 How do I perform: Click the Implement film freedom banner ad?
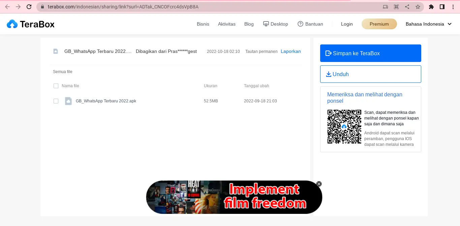pos(234,197)
